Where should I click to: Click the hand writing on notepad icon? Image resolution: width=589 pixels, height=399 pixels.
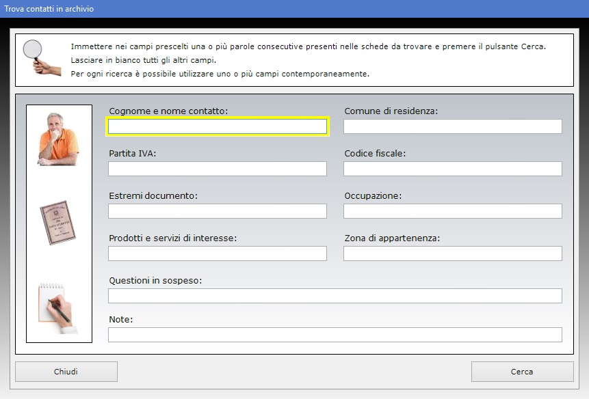click(x=58, y=307)
